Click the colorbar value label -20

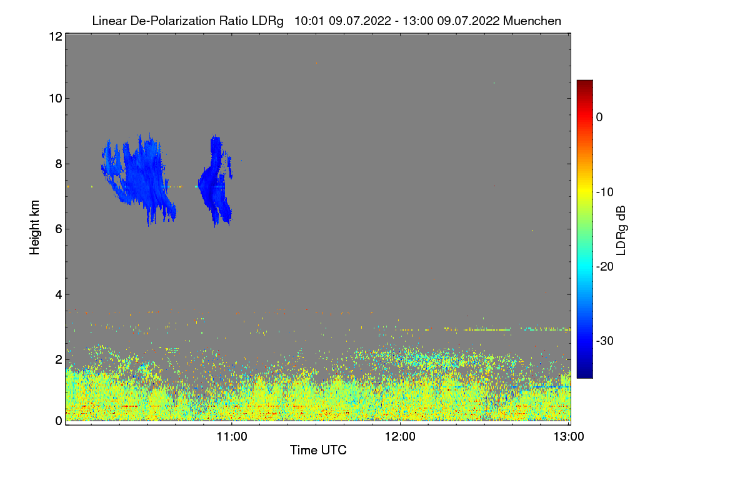click(606, 266)
